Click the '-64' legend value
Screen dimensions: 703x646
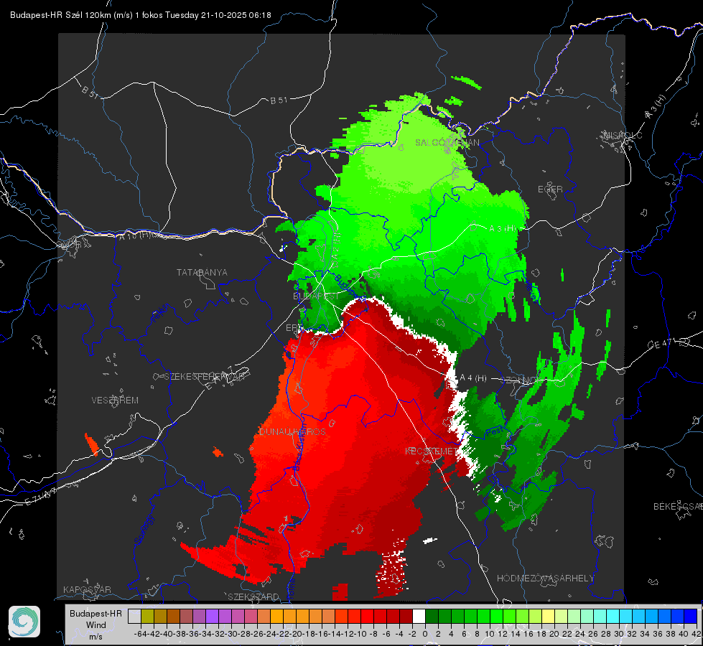[x=141, y=634]
